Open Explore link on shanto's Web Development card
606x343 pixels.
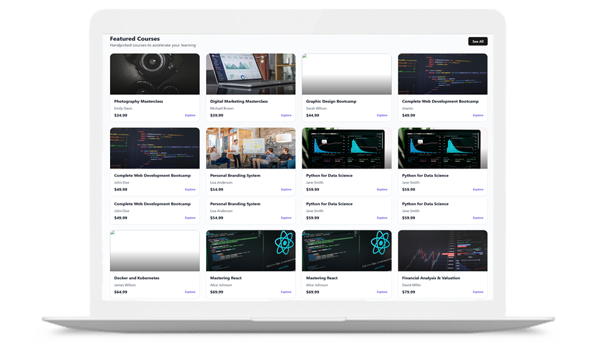478,115
